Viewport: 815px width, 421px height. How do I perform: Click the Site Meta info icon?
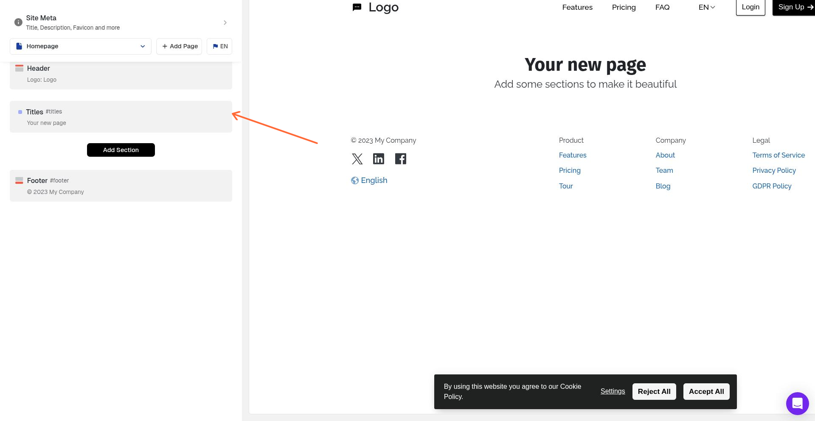pos(18,22)
